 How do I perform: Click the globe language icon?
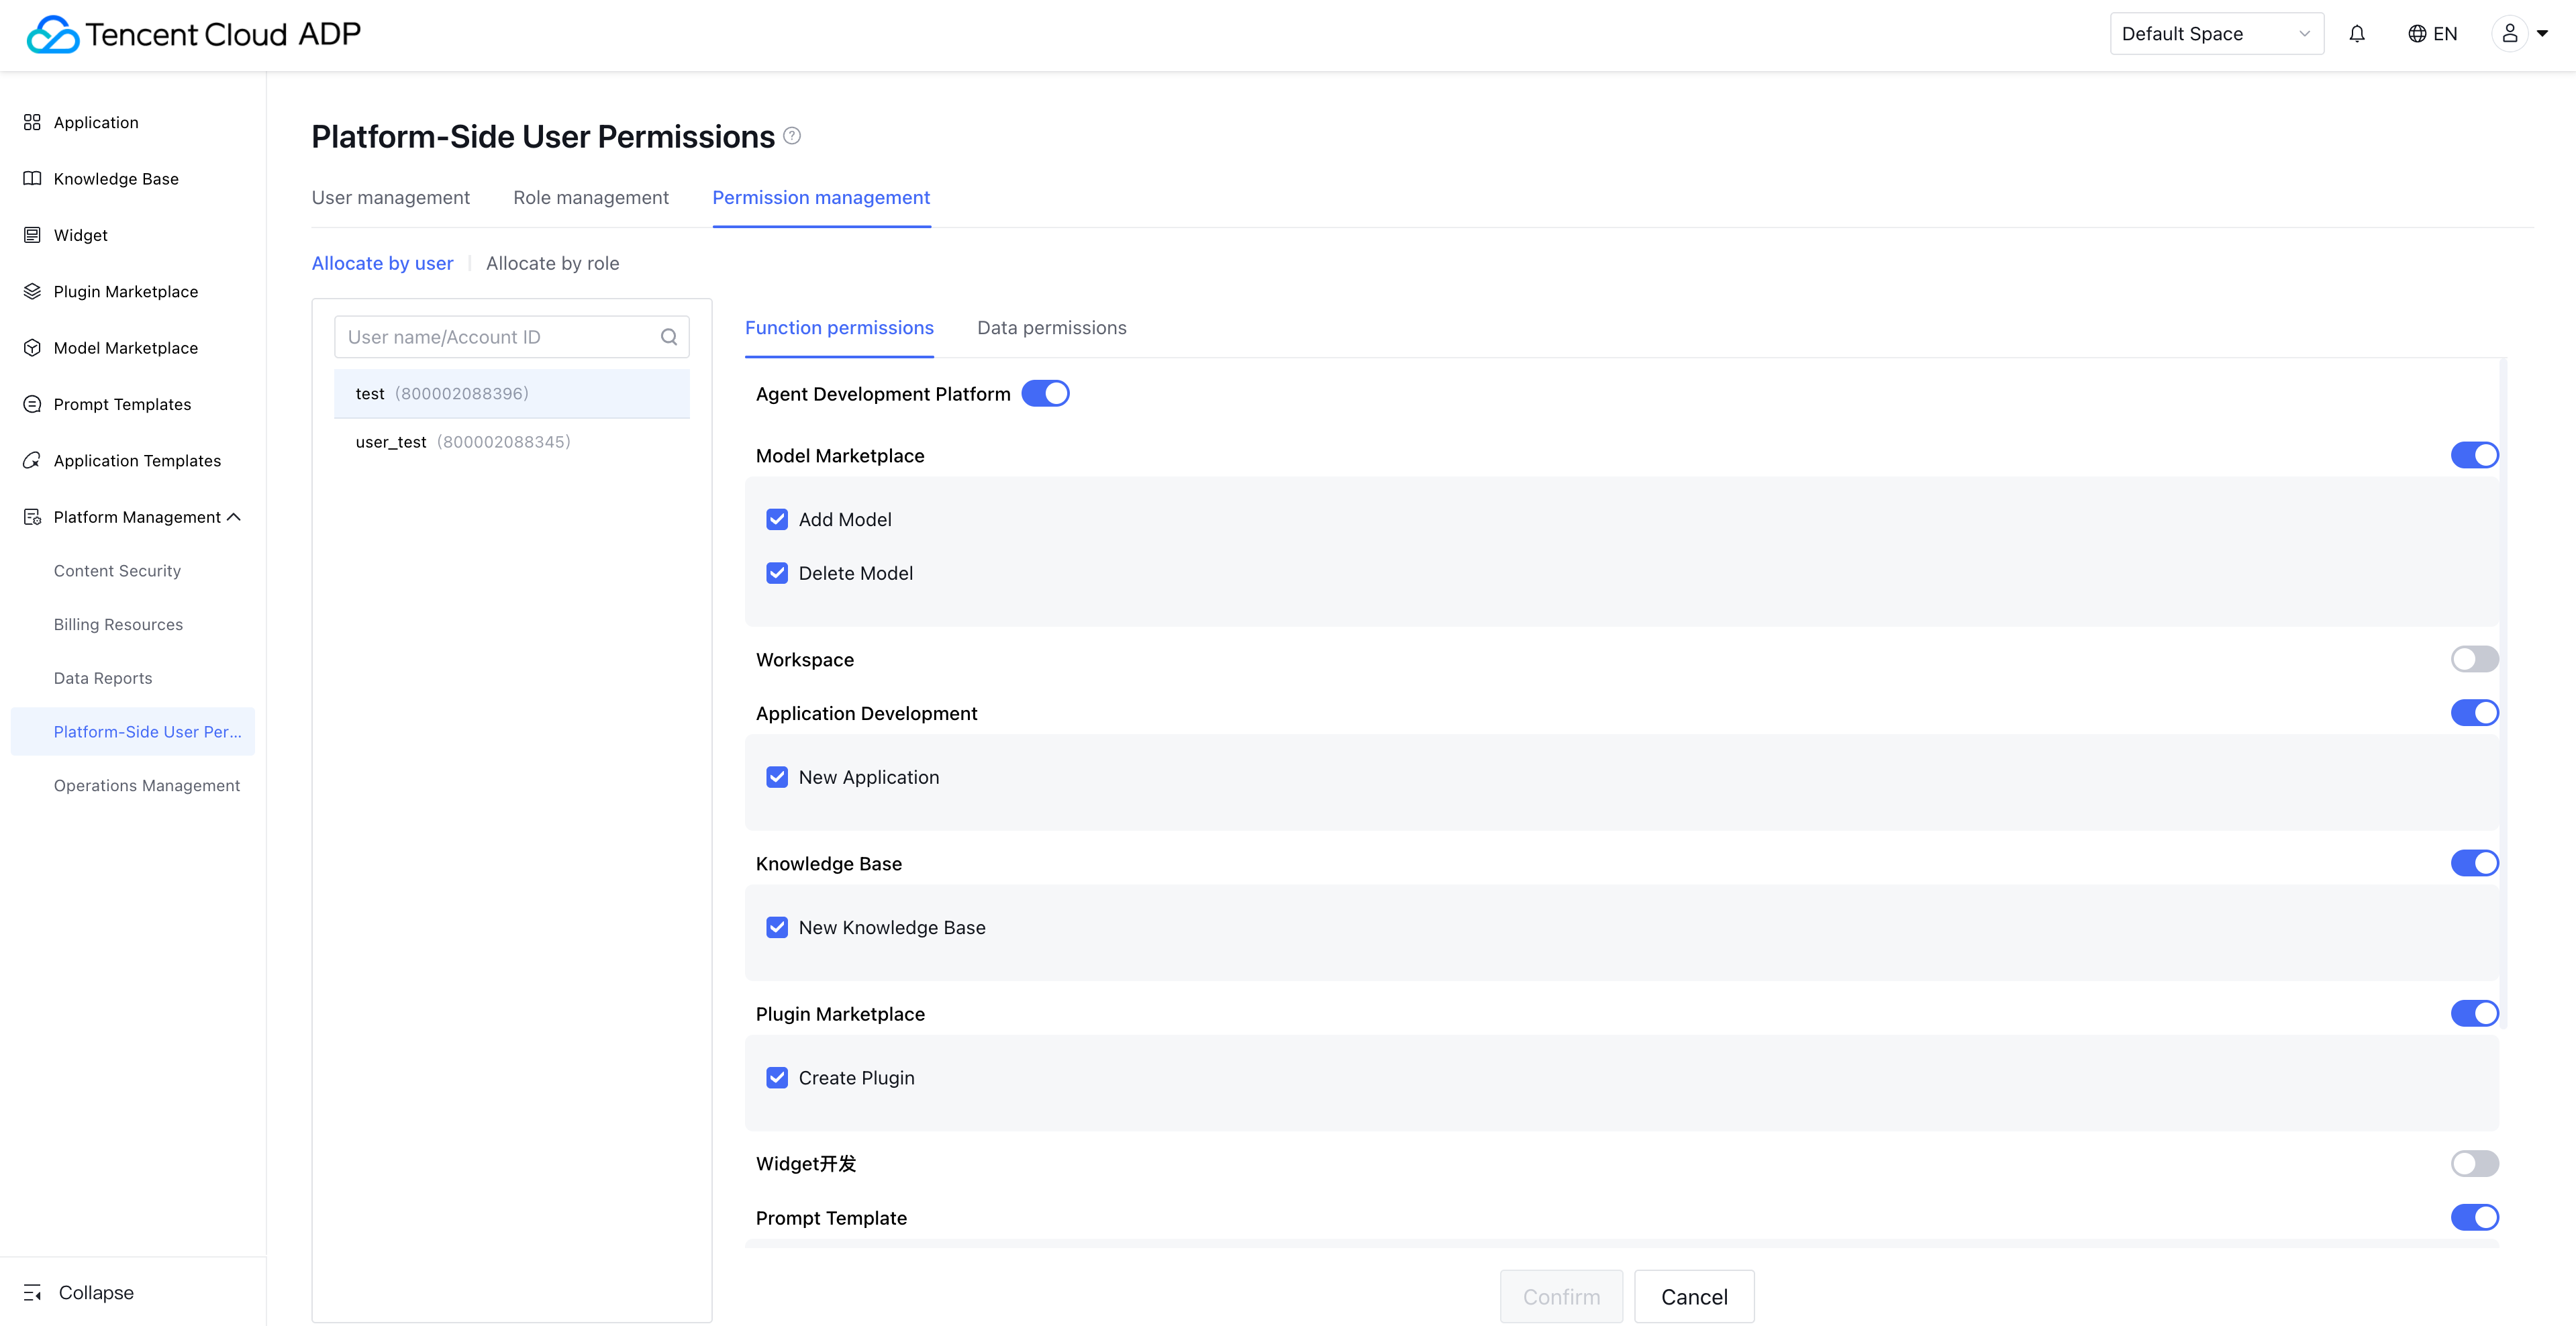tap(2417, 34)
